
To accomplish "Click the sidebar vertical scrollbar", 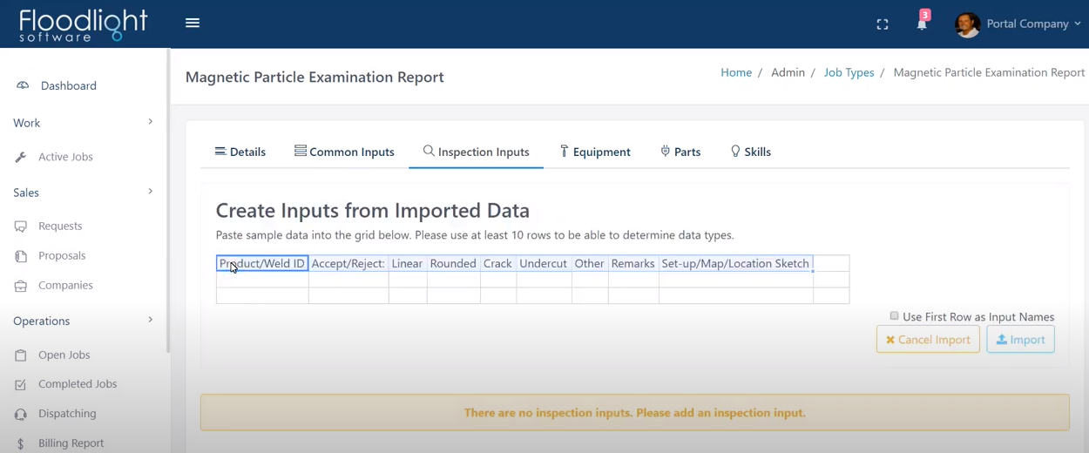I will 167,200.
